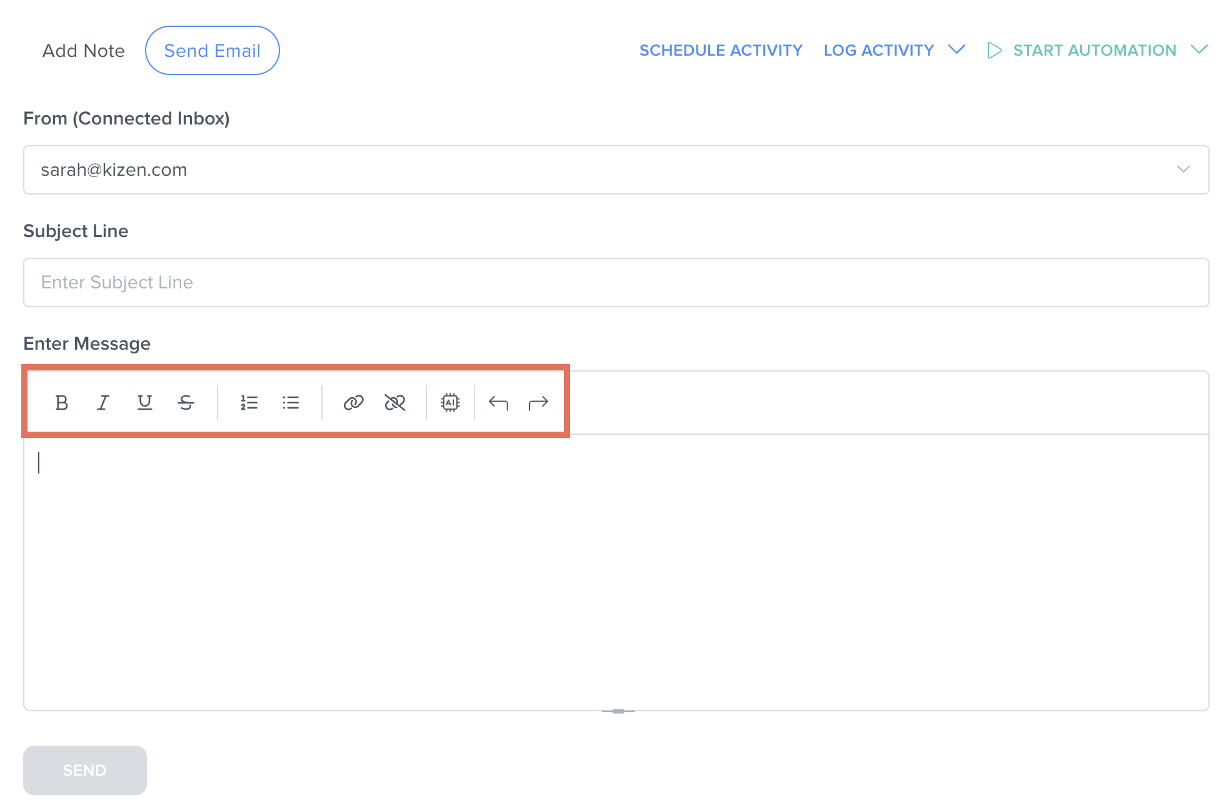Expand the Log Activity chevron menu
This screenshot has width=1229, height=812.
[x=956, y=49]
